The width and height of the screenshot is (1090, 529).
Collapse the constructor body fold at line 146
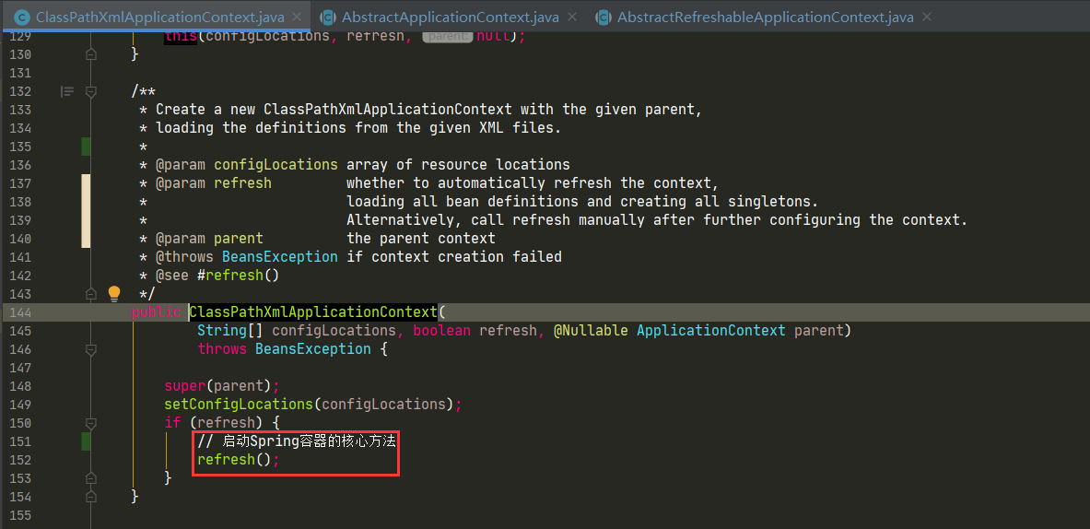[90, 349]
